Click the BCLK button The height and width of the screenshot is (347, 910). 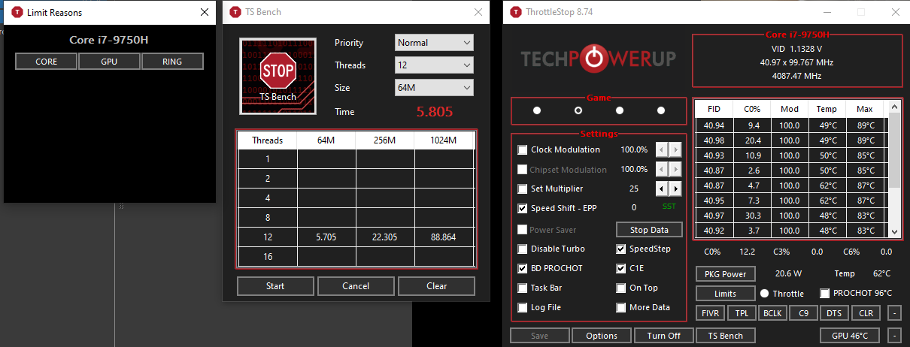click(x=772, y=313)
